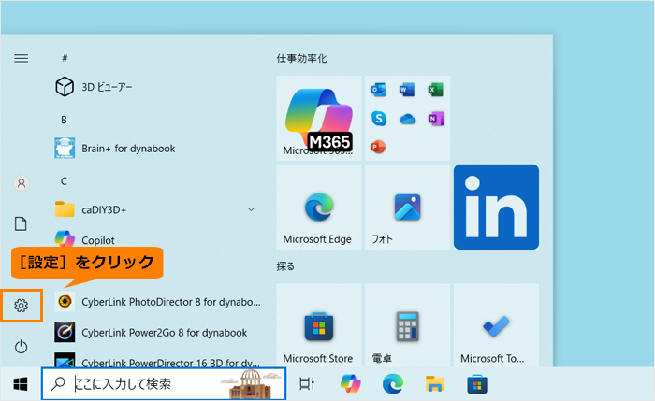
Task: Open CyberLink PowerDirector 16 BD entry
Action: (x=158, y=362)
